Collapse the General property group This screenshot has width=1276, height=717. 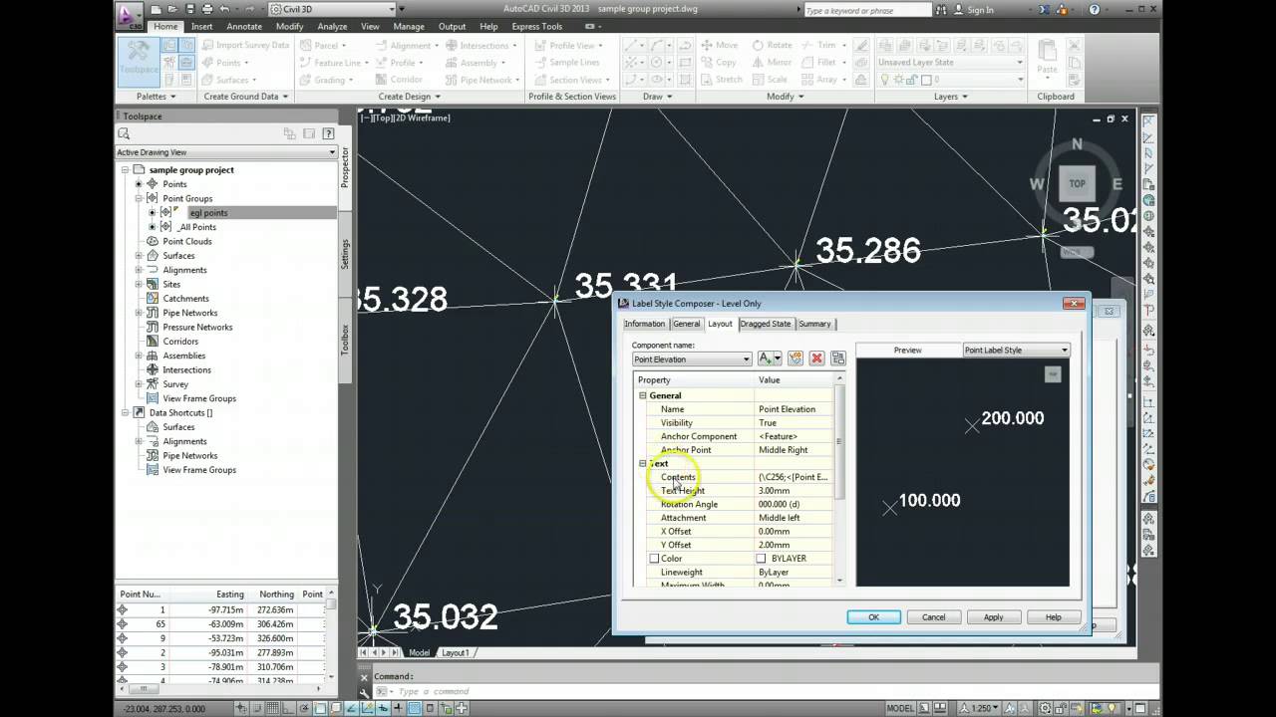tap(643, 395)
